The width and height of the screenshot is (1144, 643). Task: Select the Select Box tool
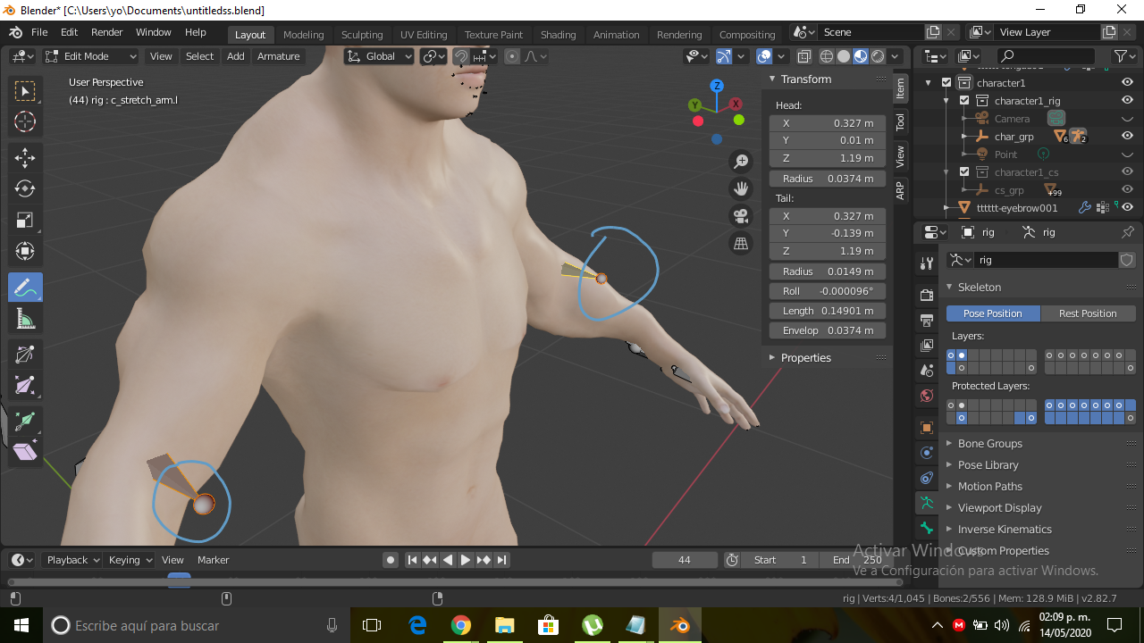click(x=25, y=91)
